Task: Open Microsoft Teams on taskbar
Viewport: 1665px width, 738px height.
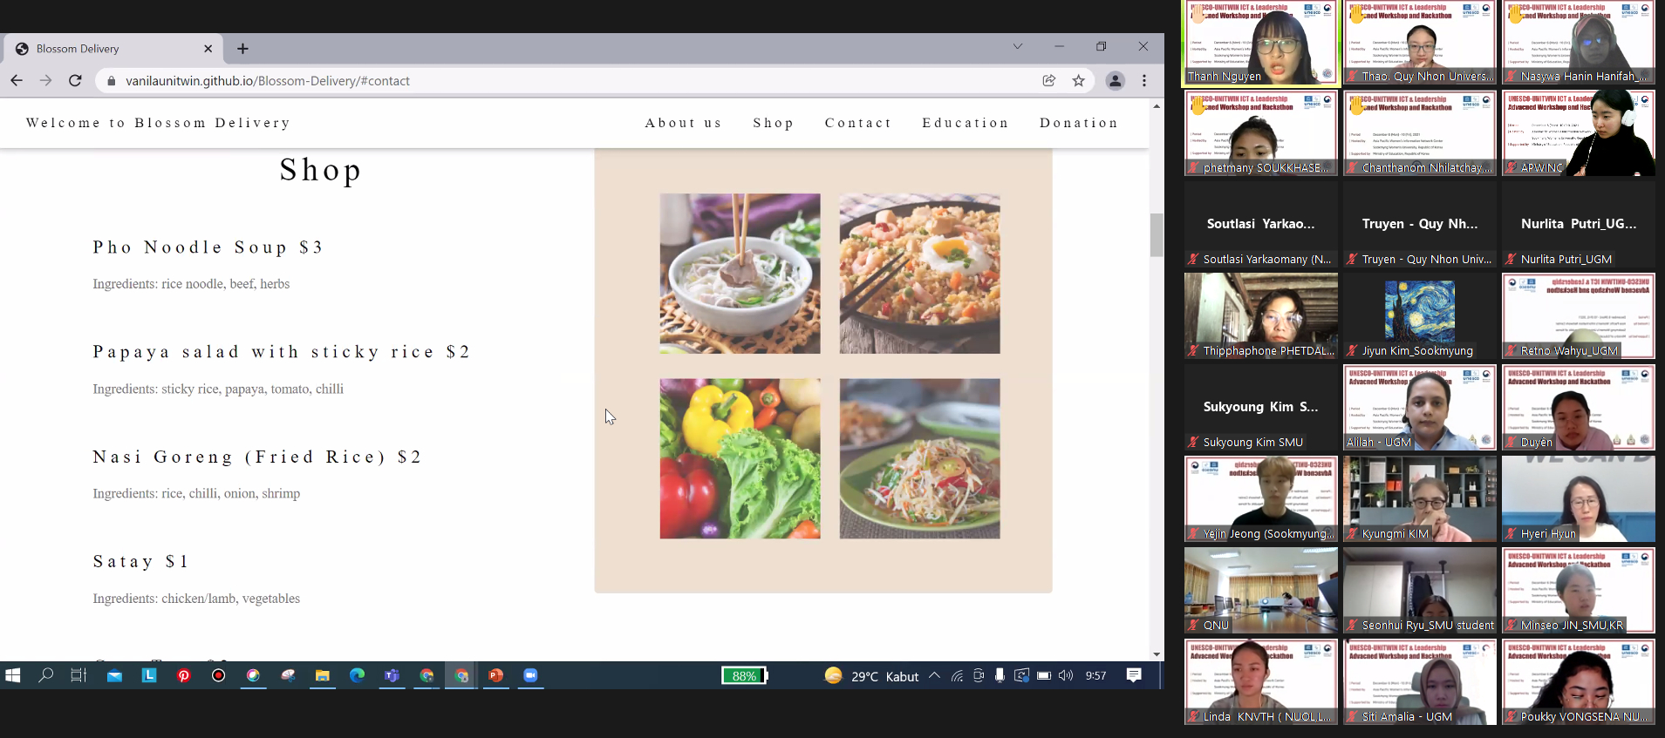Action: [392, 675]
